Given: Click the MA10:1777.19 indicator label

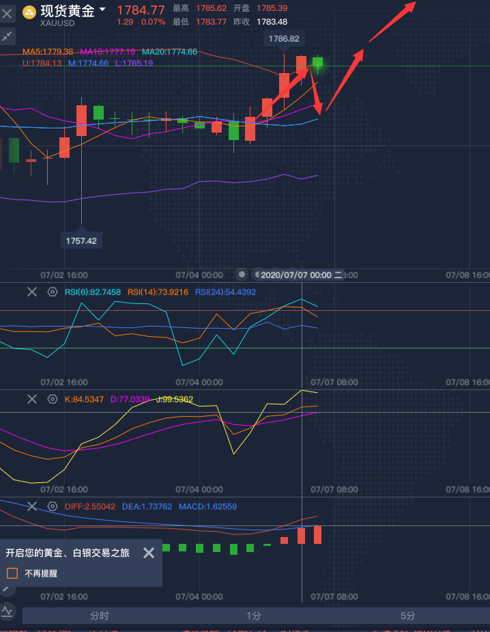Looking at the screenshot, I should pyautogui.click(x=108, y=52).
